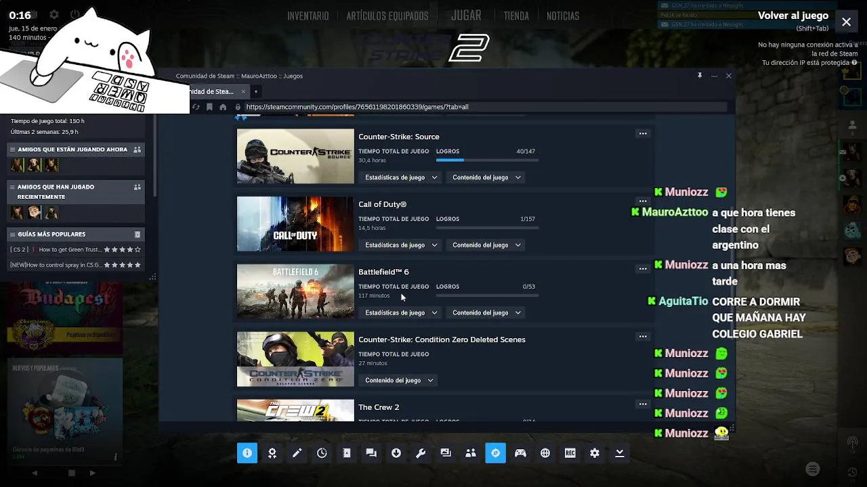Click Call of Duty achievements progress bar 1/157
This screenshot has height=487, width=867.
(x=487, y=228)
